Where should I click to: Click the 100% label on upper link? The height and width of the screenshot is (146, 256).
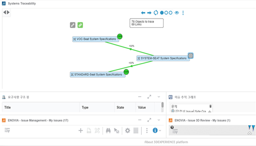point(132,46)
